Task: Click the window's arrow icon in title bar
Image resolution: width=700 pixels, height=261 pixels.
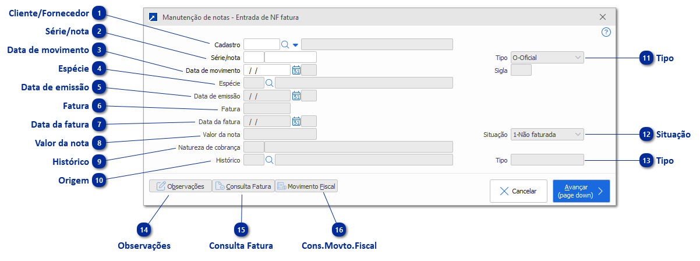Action: click(x=153, y=17)
